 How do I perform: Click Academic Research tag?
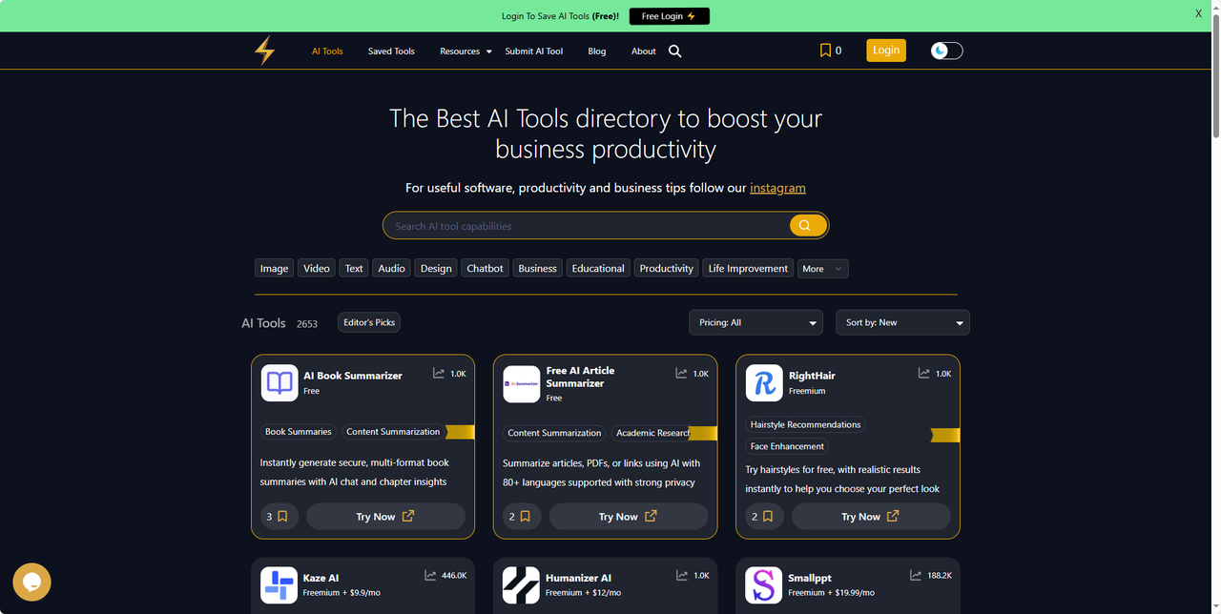click(653, 433)
